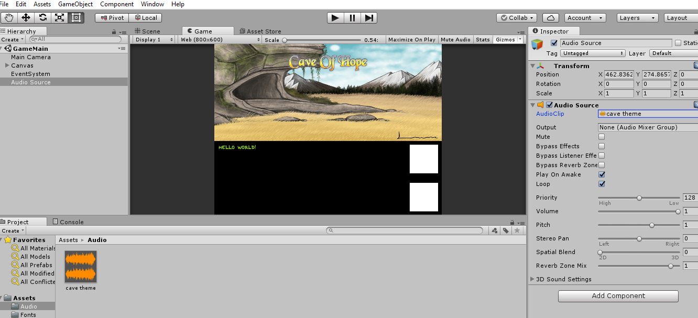Click the favorites star icon in Project

(517, 231)
